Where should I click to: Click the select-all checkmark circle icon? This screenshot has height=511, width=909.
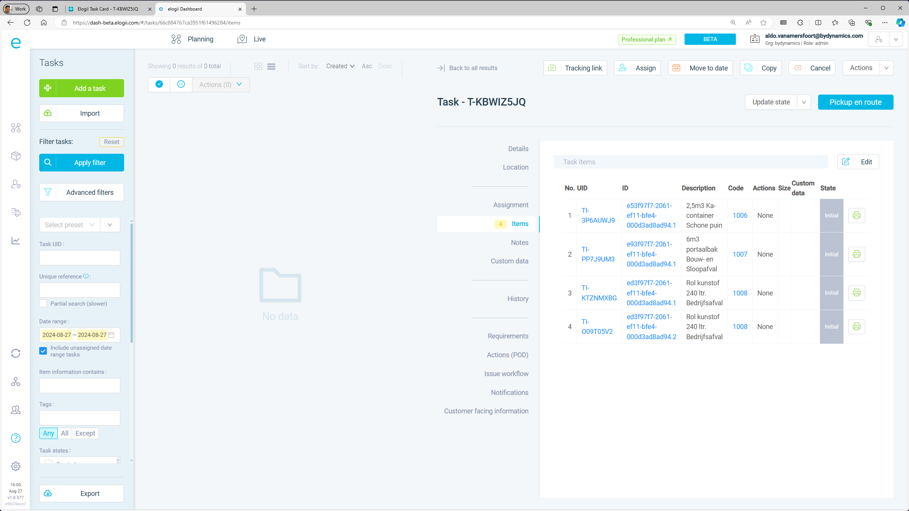pos(159,84)
